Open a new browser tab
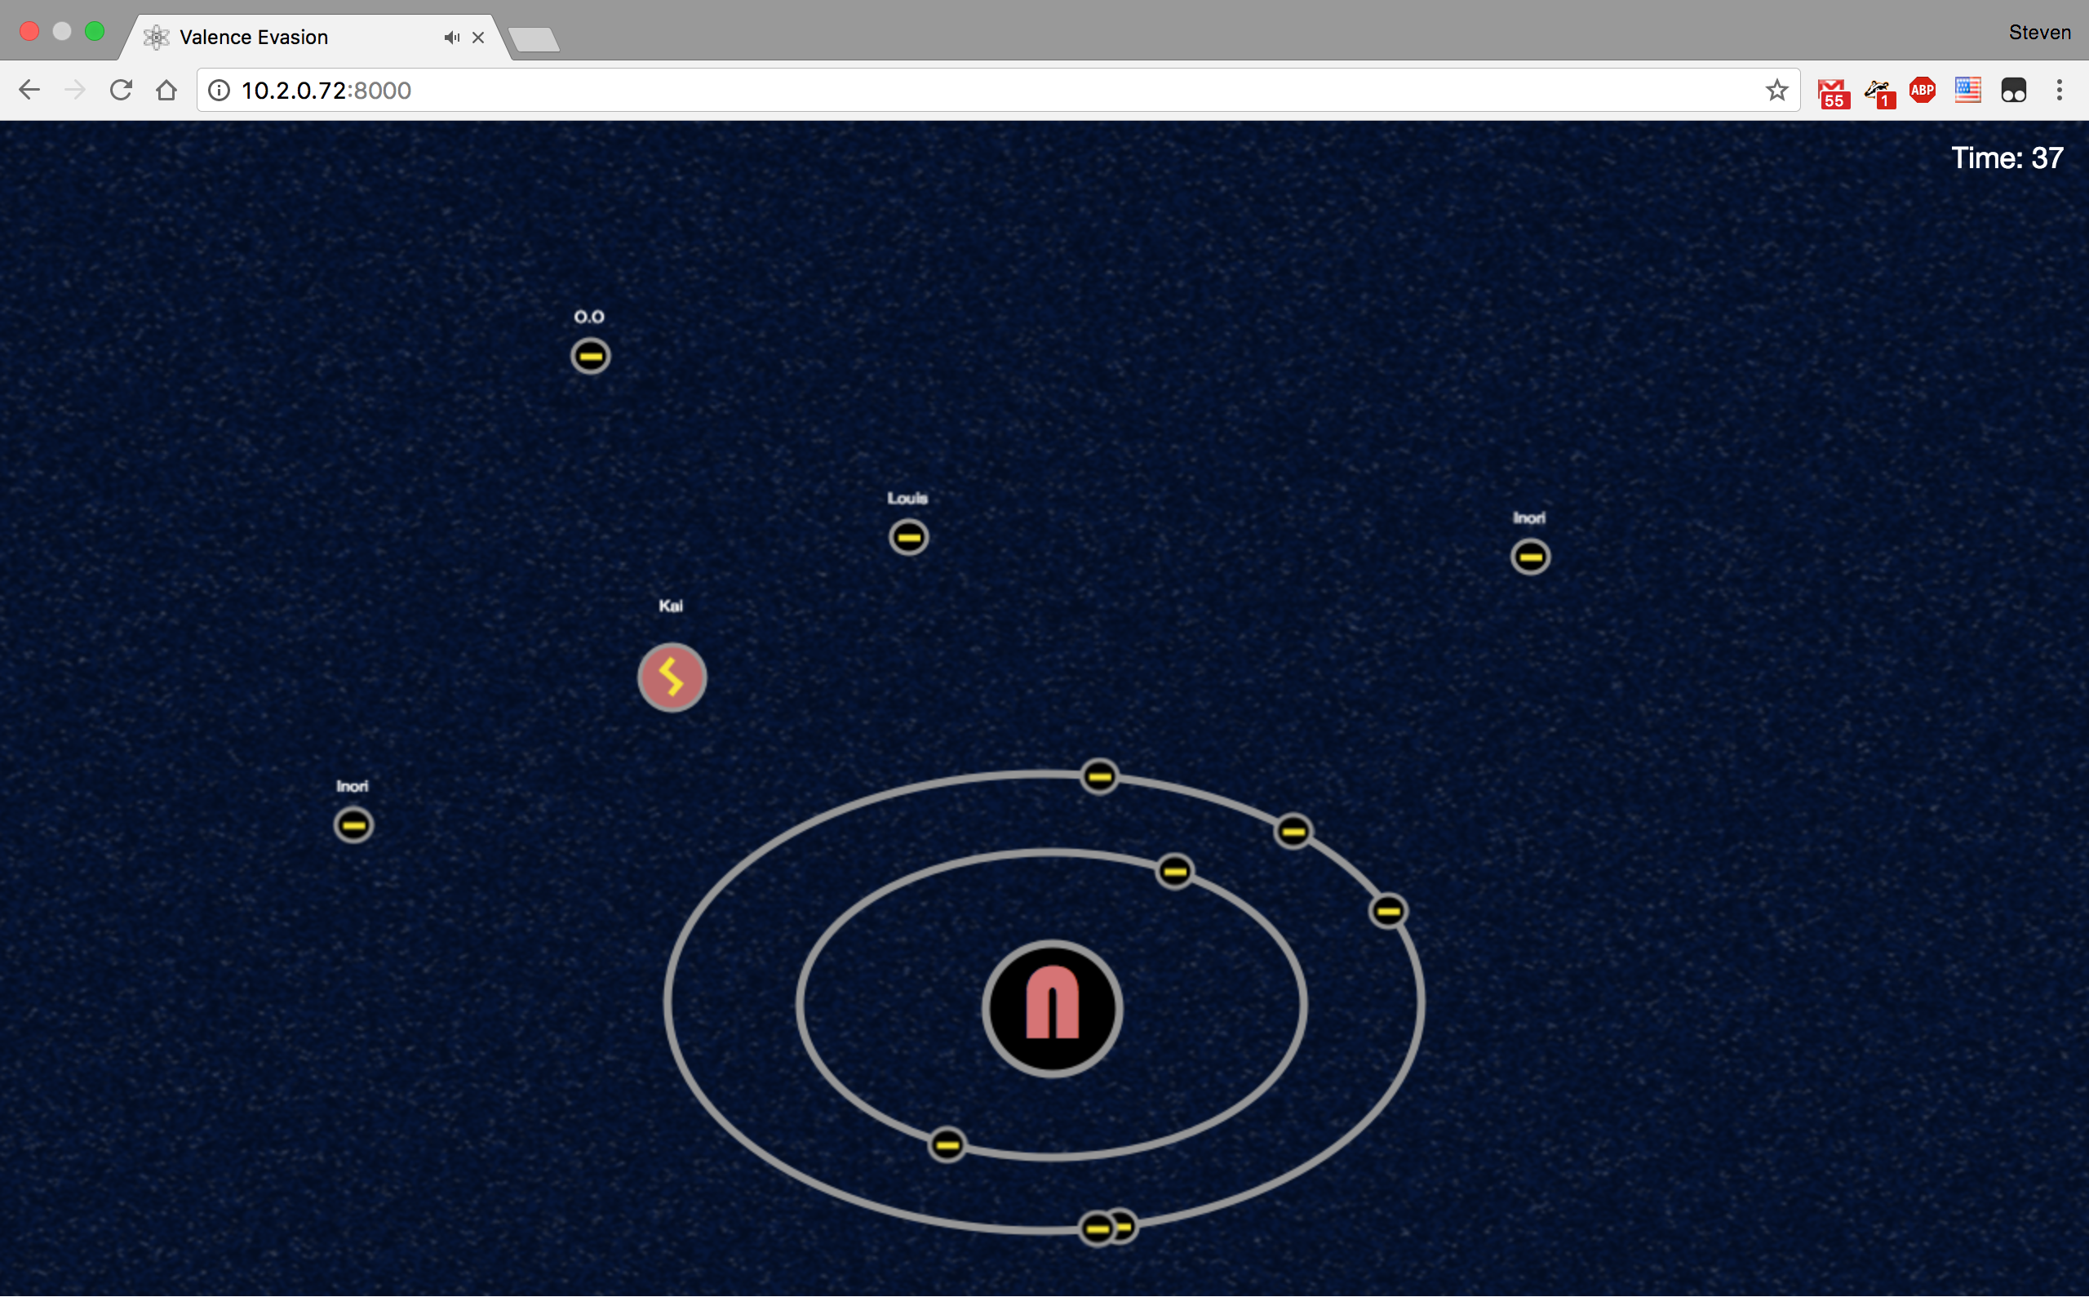 point(534,39)
